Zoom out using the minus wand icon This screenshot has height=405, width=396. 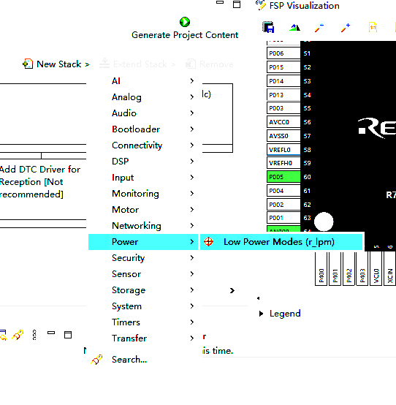coord(319,27)
